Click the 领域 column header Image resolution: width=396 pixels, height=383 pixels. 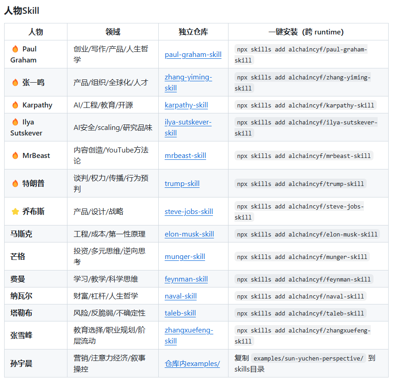[113, 32]
